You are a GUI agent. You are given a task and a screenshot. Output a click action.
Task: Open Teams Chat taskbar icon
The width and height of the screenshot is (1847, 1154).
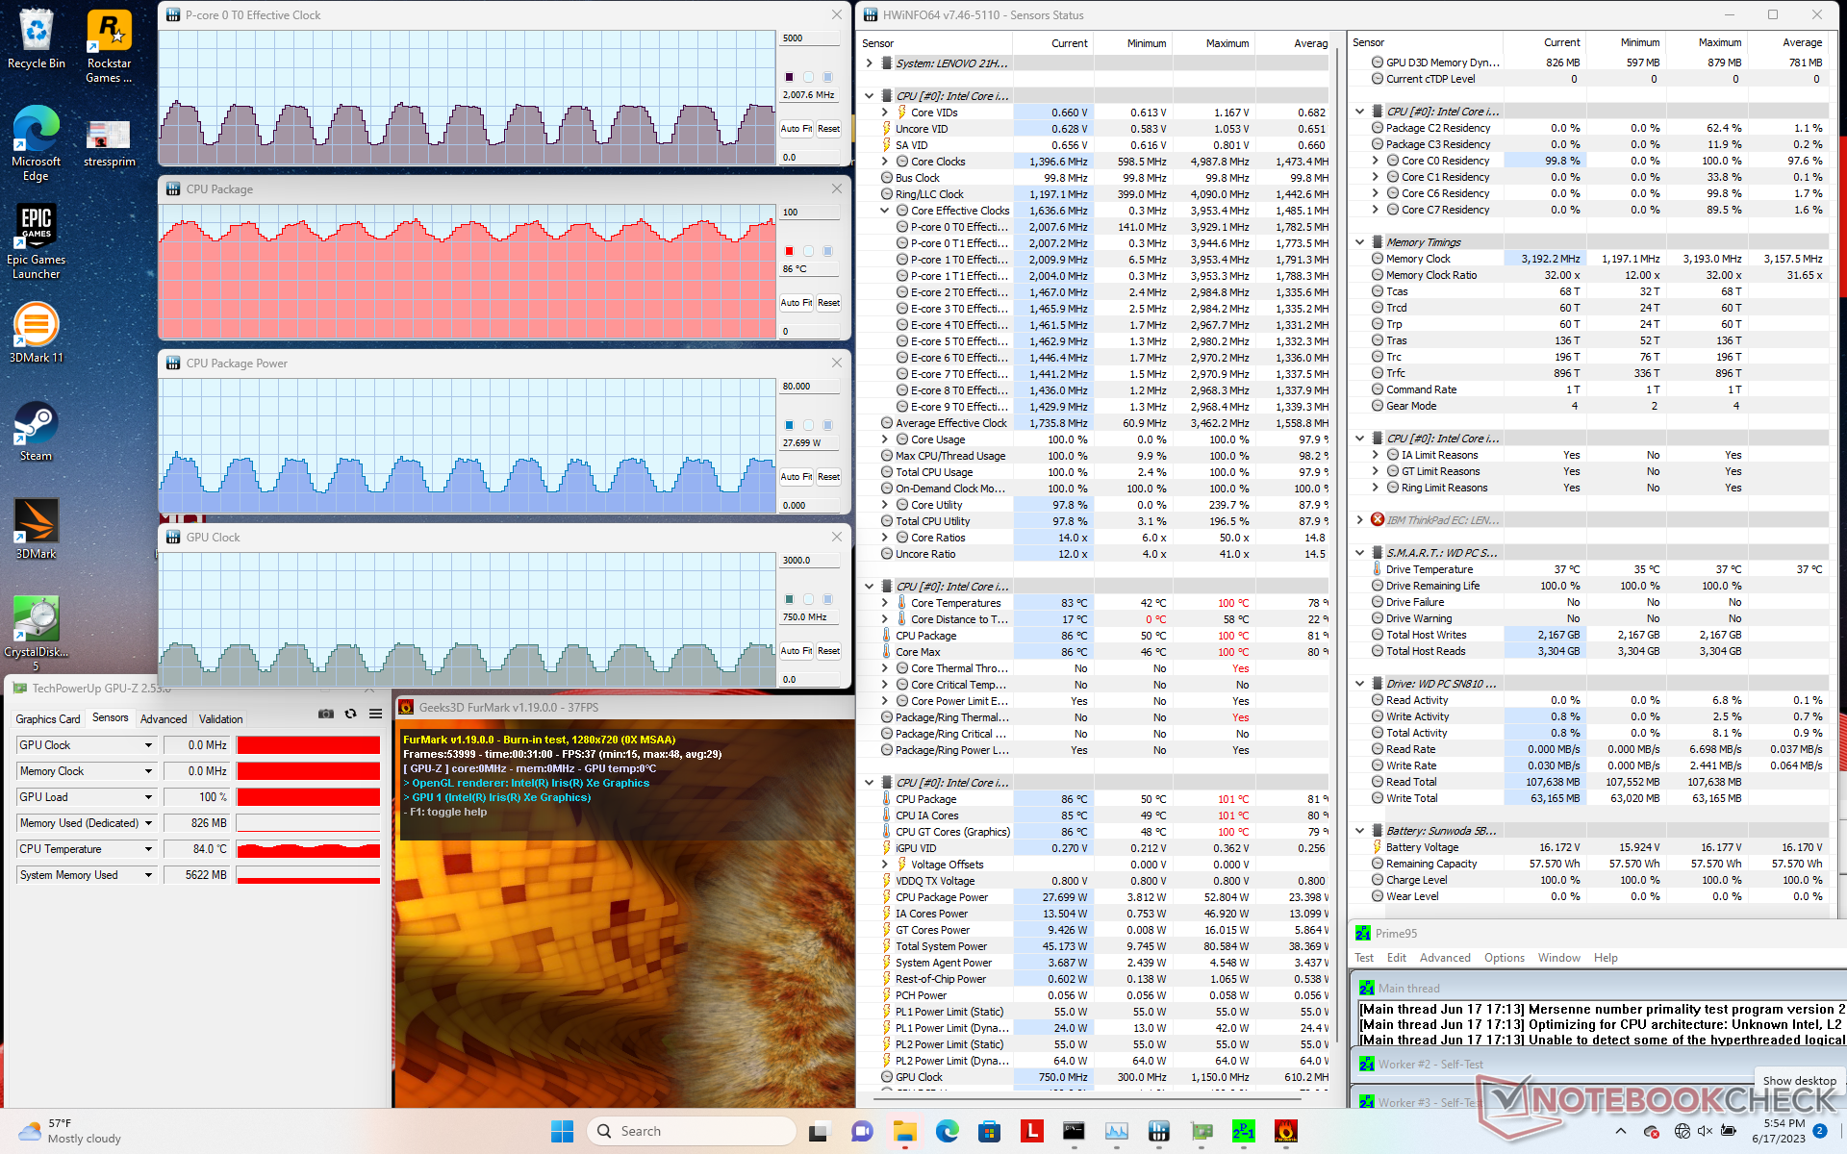tap(862, 1131)
